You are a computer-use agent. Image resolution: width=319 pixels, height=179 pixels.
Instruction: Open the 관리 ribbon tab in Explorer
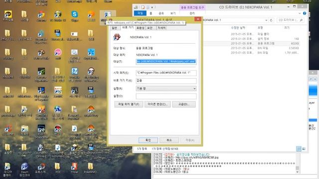click(192, 13)
